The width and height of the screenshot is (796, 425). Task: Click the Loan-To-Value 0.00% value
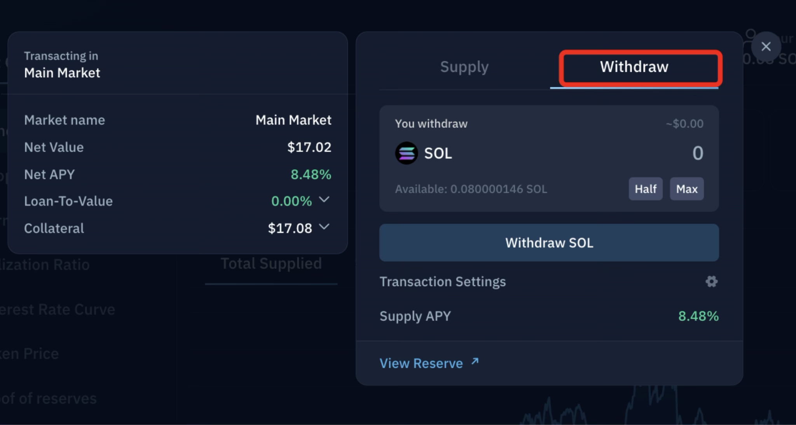click(291, 201)
